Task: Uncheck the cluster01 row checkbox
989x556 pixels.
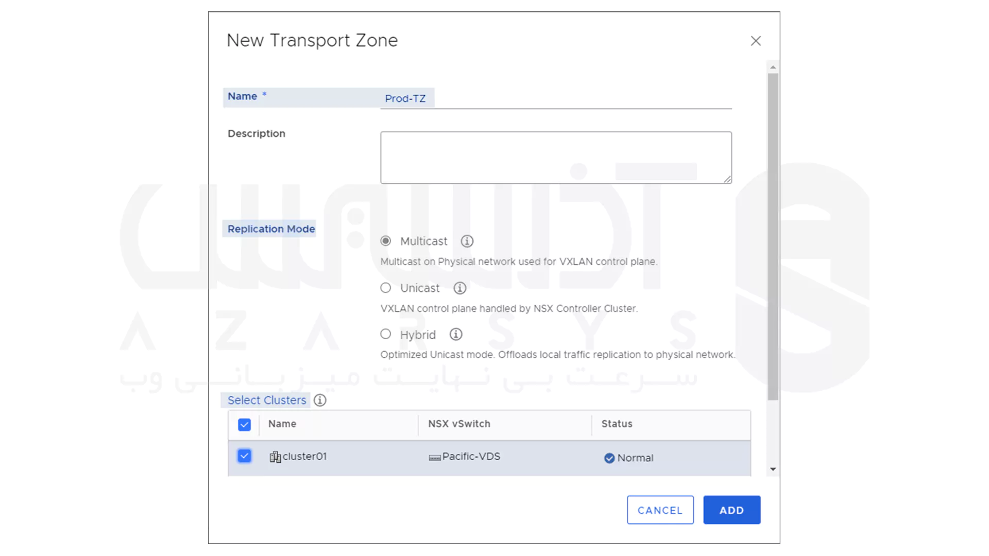Action: point(244,456)
